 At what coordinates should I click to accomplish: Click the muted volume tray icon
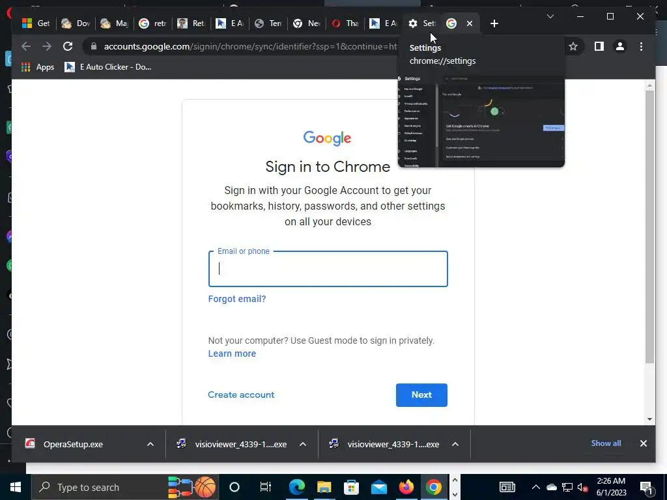click(x=582, y=487)
